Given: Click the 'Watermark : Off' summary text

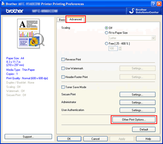Looking at the screenshot, I should [x=15, y=91].
